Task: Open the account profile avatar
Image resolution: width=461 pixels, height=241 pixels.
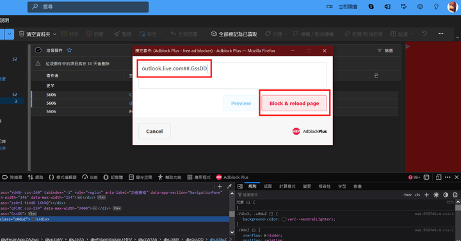Action: tap(453, 7)
